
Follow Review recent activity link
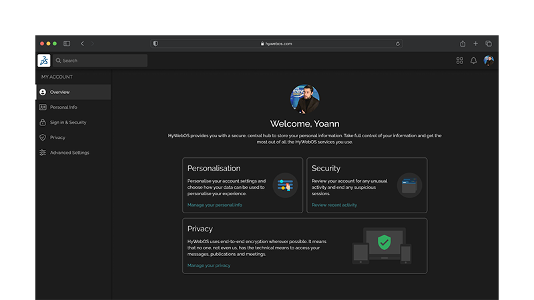point(334,205)
